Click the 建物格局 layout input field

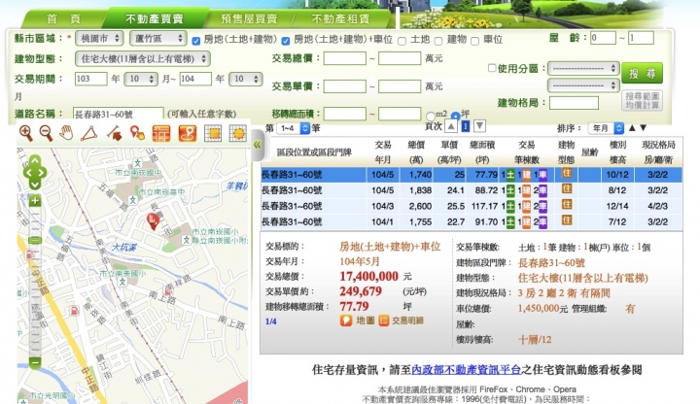[x=574, y=103]
